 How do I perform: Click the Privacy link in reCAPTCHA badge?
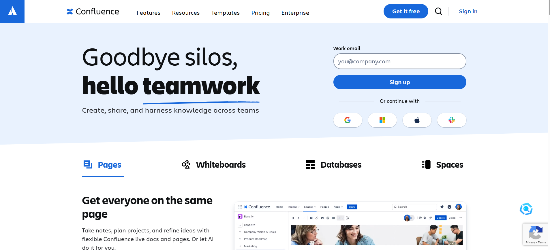click(530, 243)
